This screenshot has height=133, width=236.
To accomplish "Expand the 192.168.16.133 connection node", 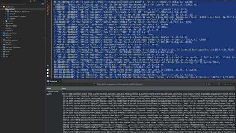I will (x=1, y=26).
